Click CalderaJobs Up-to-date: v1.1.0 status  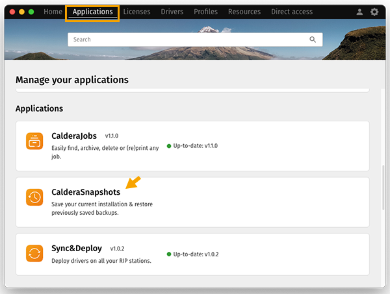(x=192, y=146)
